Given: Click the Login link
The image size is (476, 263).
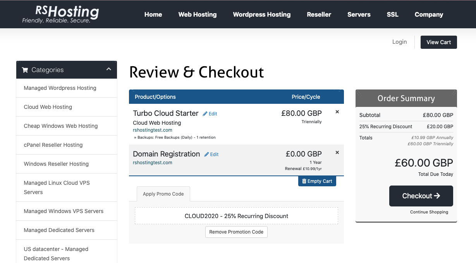Looking at the screenshot, I should [x=400, y=42].
